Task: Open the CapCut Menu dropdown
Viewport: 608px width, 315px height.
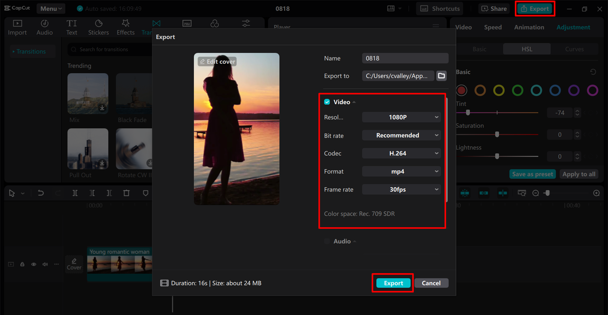Action: [x=51, y=9]
